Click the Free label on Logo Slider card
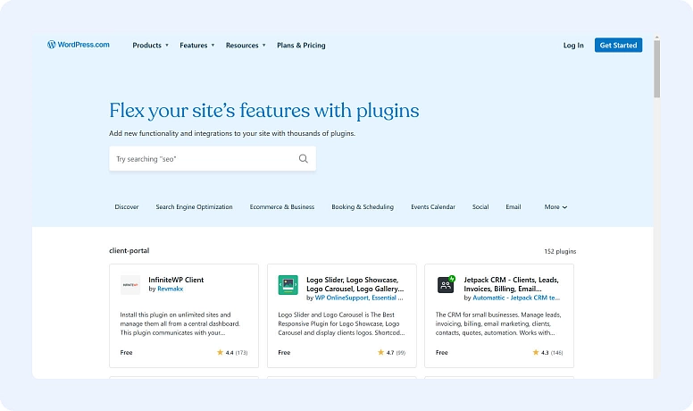The height and width of the screenshot is (411, 693). (284, 353)
